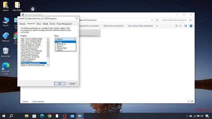This screenshot has height=119, width=212.
Task: Change view layout icon in Network Connections
Action: tap(177, 26)
